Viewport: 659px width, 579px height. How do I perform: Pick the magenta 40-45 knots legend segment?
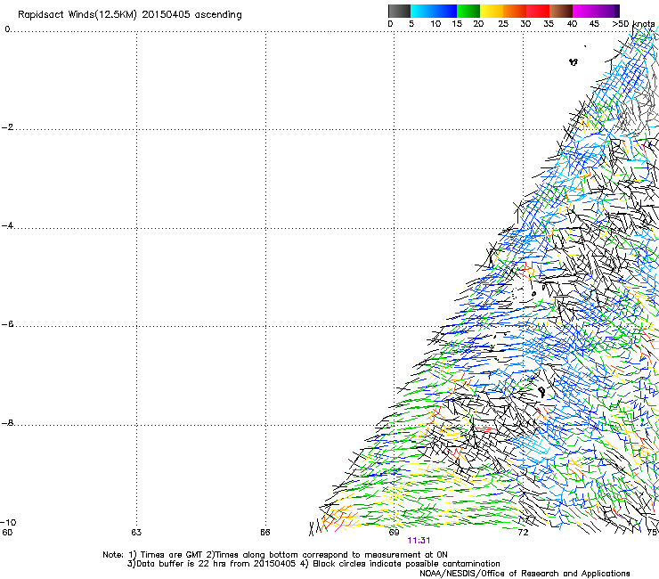[584, 11]
